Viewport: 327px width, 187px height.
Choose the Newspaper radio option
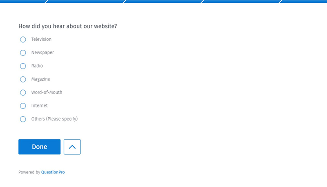click(23, 53)
